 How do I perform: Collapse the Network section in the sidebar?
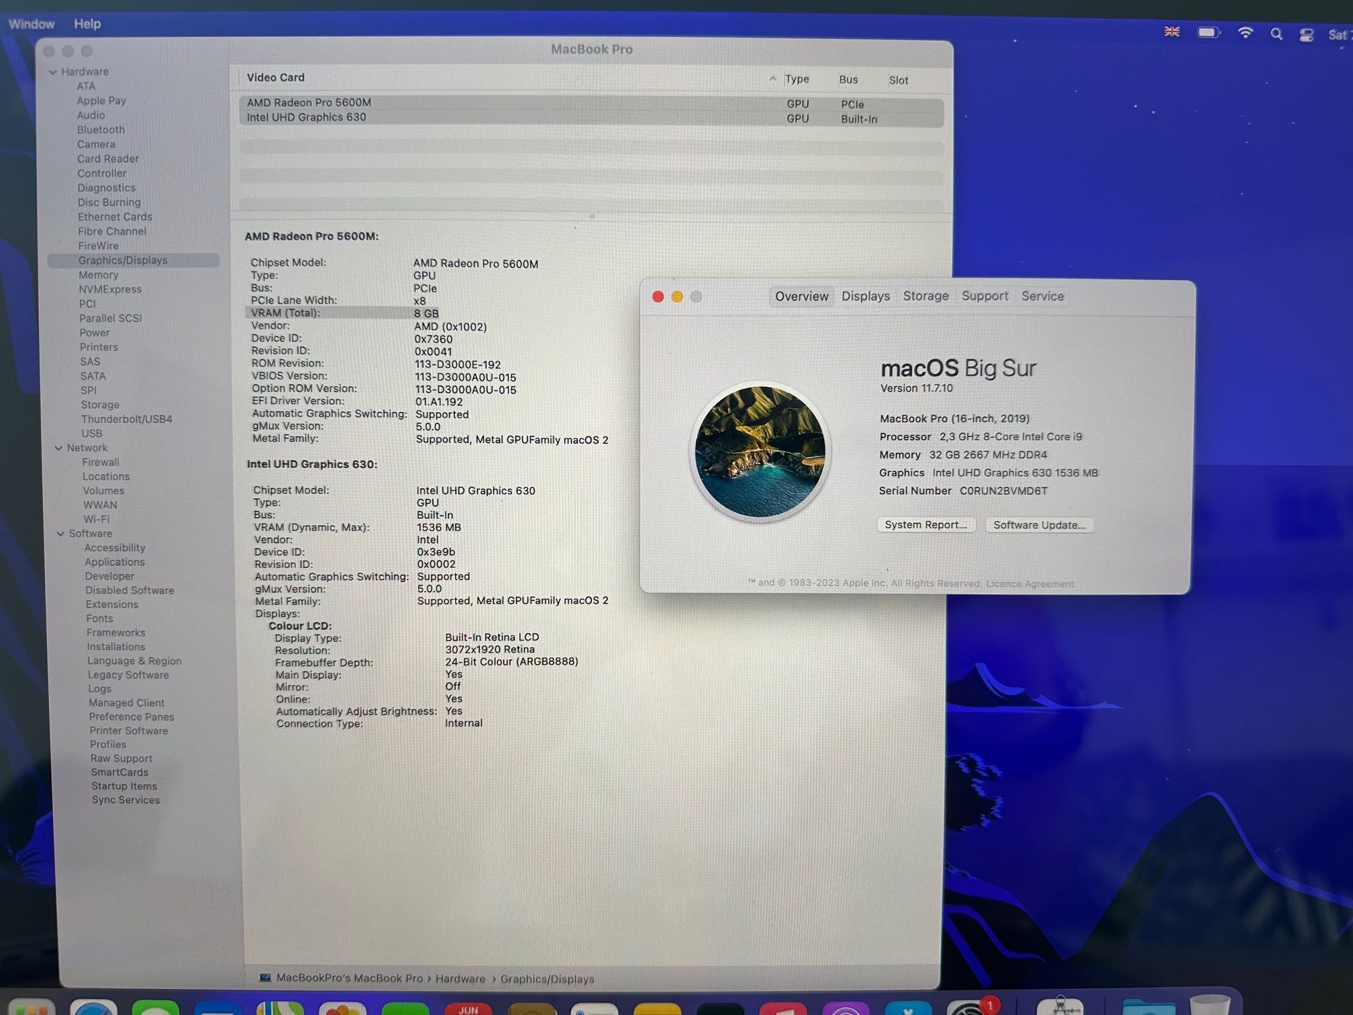(x=58, y=448)
